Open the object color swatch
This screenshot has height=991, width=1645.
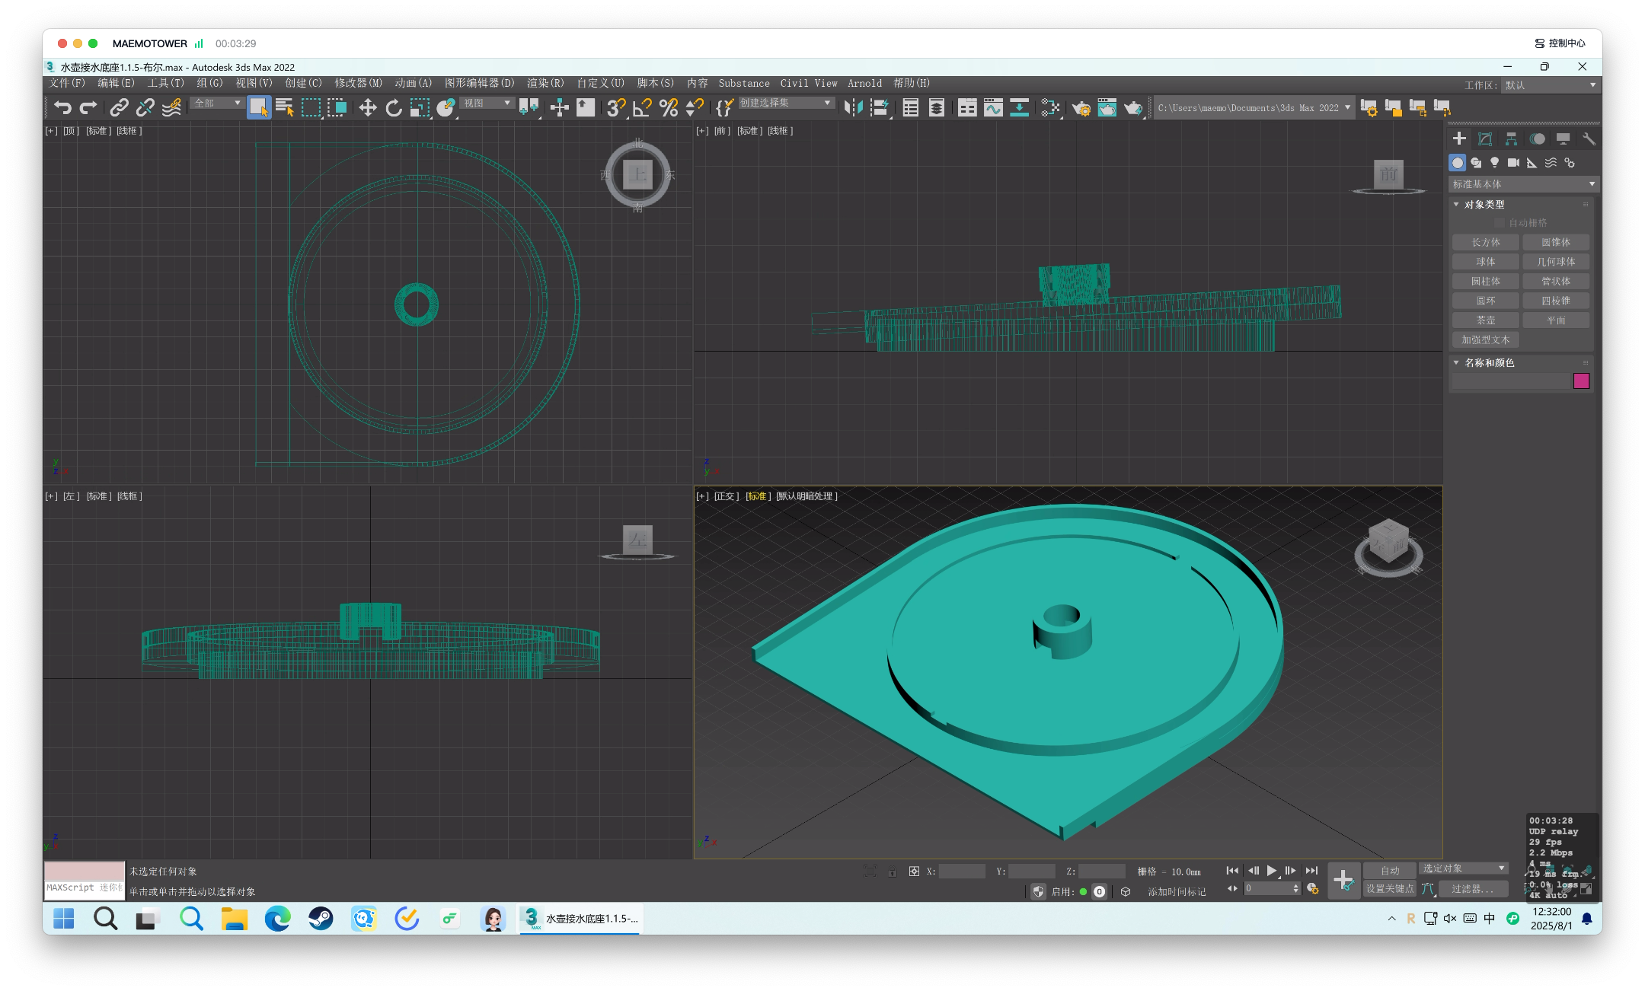pyautogui.click(x=1581, y=381)
